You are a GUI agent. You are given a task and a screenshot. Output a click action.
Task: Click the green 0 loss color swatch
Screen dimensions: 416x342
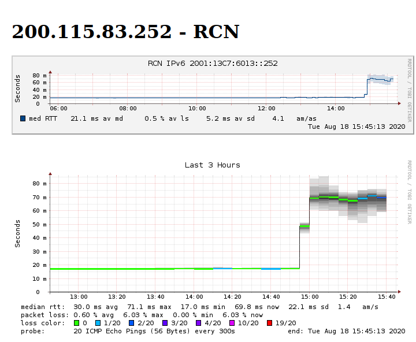(77, 323)
